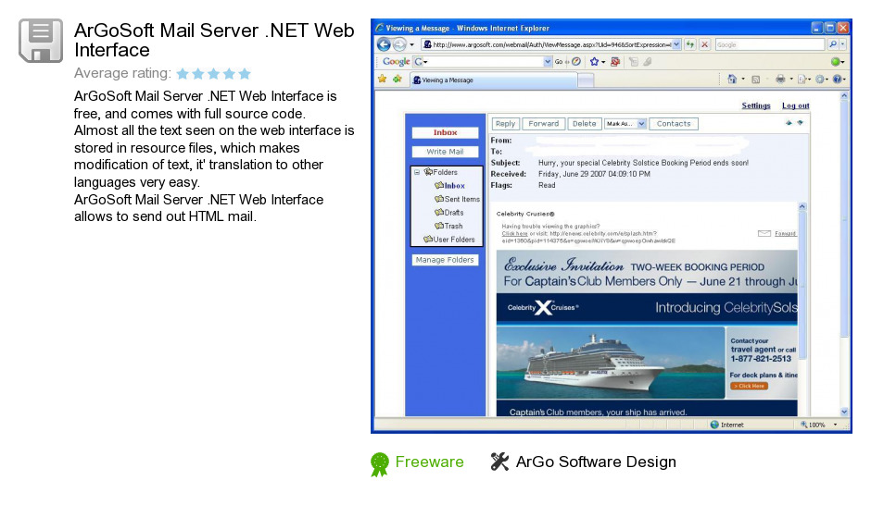This screenshot has width=871, height=505.
Task: Open the Drafts folder
Action: click(x=448, y=213)
